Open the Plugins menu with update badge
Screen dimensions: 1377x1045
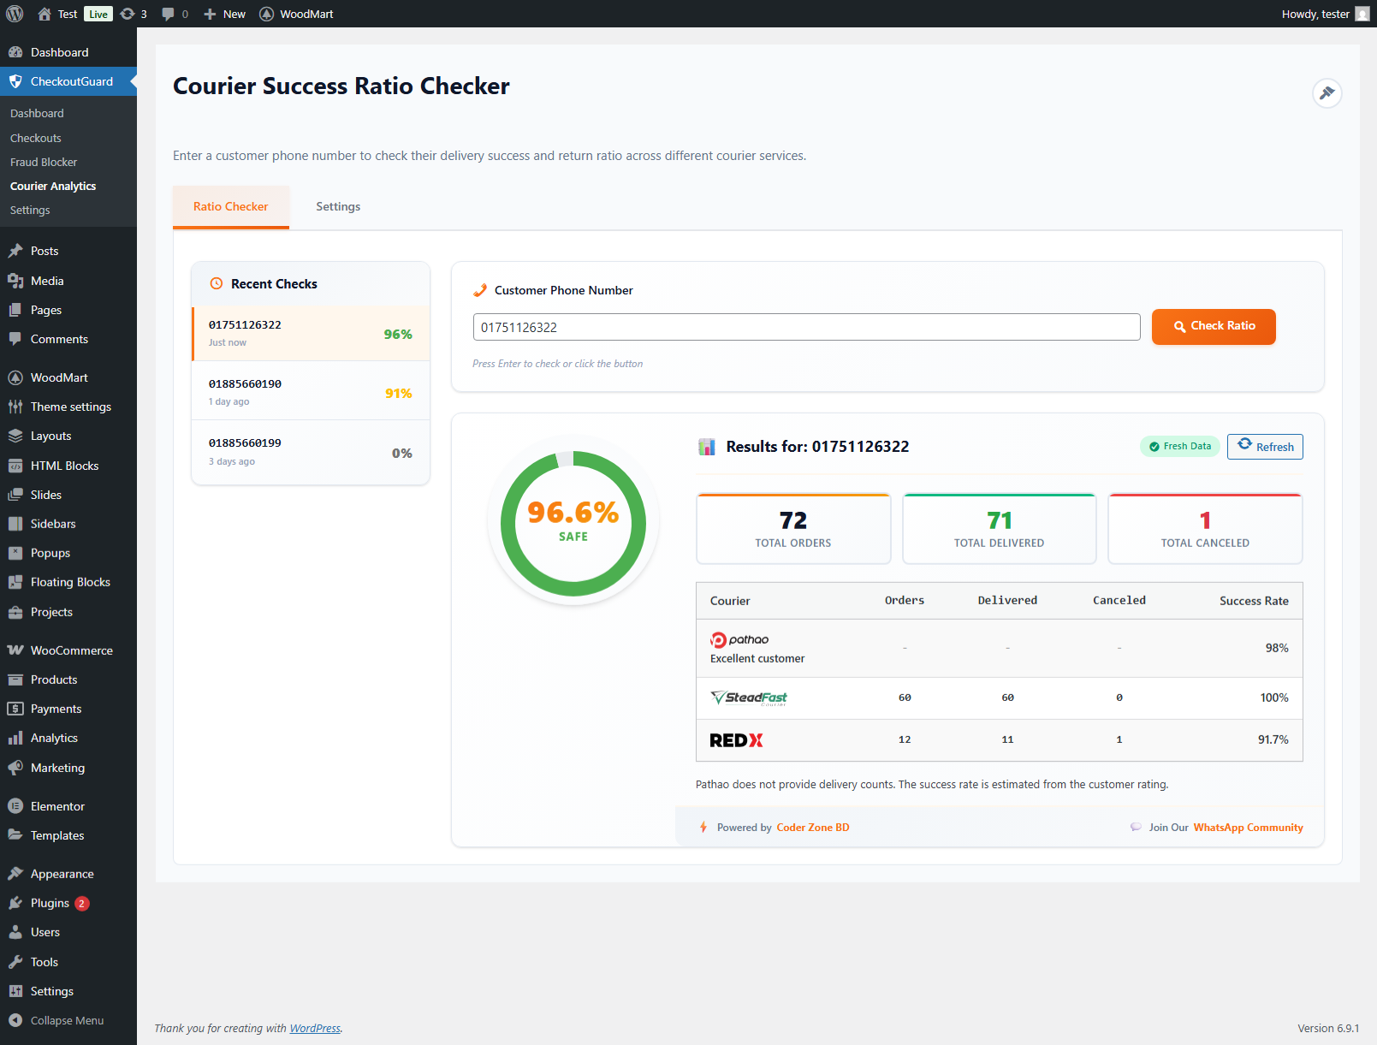click(x=50, y=903)
